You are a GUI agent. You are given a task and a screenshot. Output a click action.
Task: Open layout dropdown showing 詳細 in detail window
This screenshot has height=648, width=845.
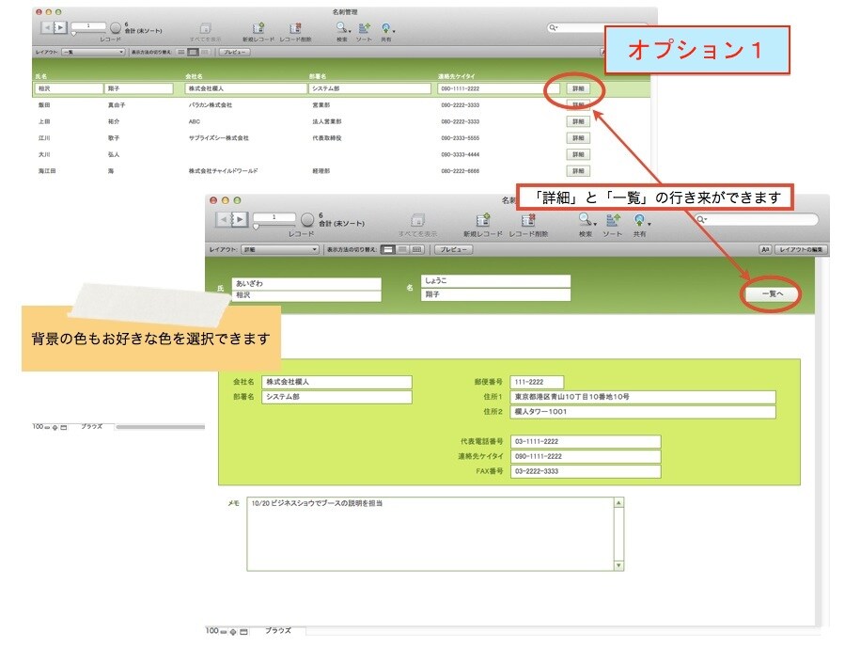280,249
